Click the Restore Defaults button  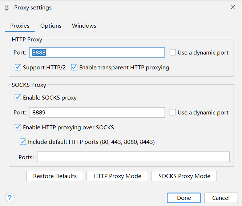click(55, 176)
